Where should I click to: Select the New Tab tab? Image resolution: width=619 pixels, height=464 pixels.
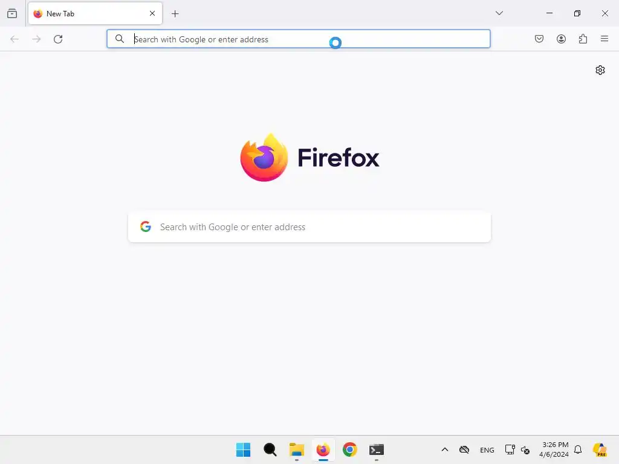click(x=95, y=13)
